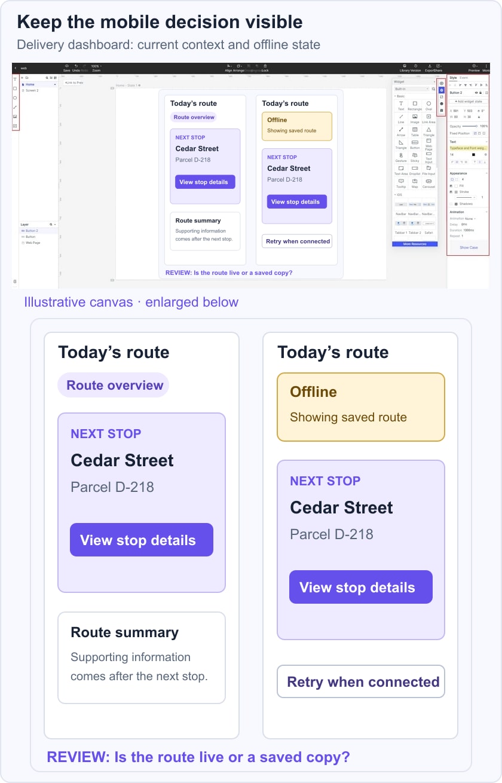The height and width of the screenshot is (783, 502).
Task: Collapse the Animation section in Style panel
Action: coord(486,212)
